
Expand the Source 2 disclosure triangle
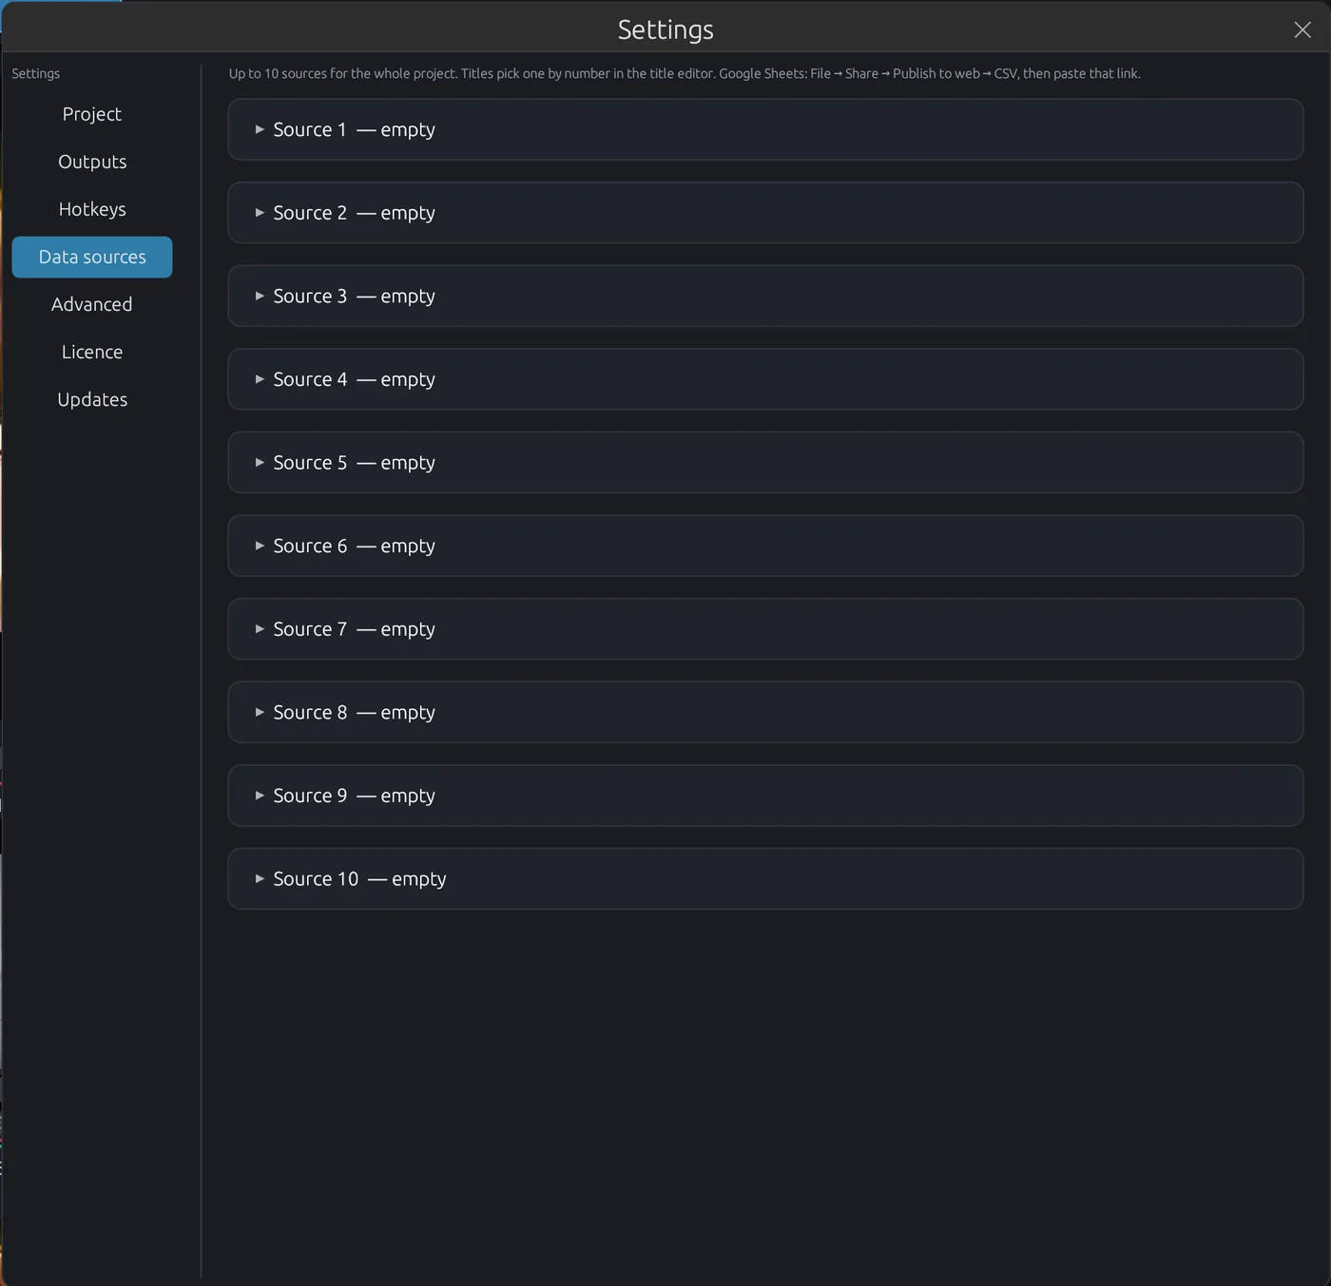(x=260, y=213)
